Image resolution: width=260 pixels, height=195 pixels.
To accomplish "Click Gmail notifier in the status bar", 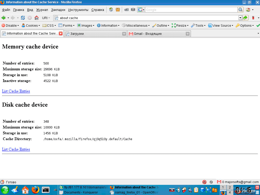I will (x=238, y=182).
